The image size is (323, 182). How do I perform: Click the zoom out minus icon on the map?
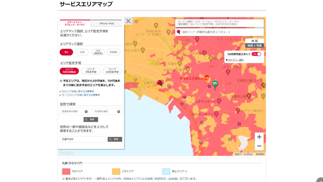(259, 146)
